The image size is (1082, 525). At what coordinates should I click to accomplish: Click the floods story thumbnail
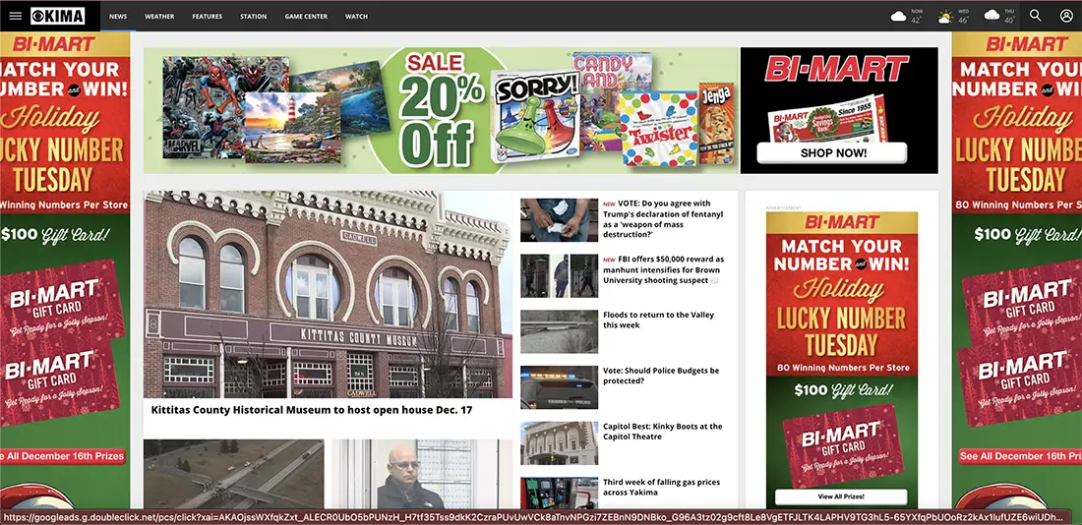559,332
